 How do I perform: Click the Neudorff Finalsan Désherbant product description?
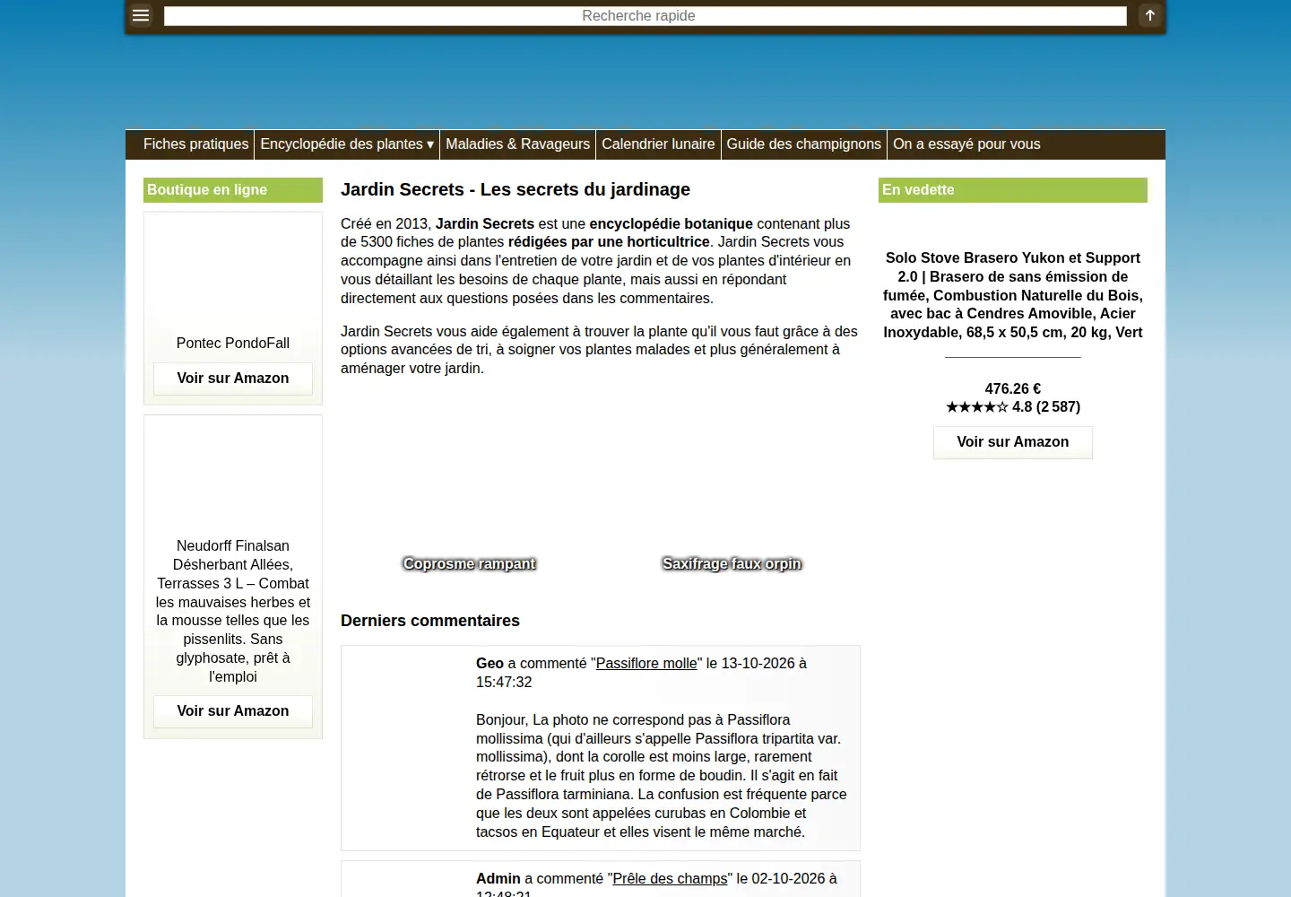coord(233,611)
